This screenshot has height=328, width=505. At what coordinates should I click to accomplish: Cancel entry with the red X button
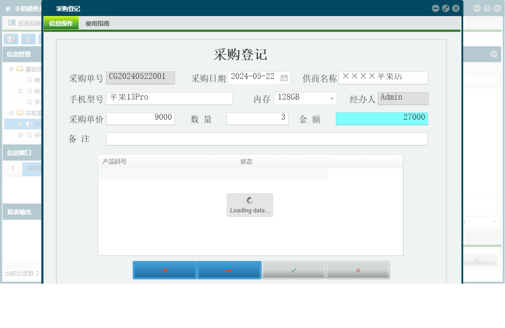tap(357, 270)
